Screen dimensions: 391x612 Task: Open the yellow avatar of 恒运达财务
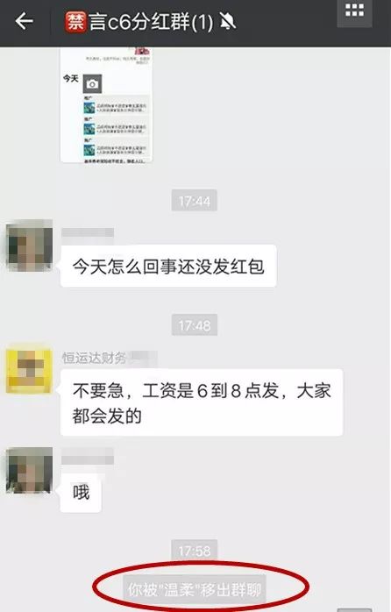tap(29, 371)
